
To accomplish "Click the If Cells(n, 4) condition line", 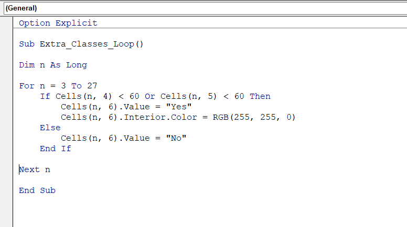I will (x=155, y=96).
